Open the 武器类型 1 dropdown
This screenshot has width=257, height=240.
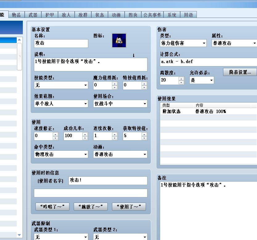61,237
